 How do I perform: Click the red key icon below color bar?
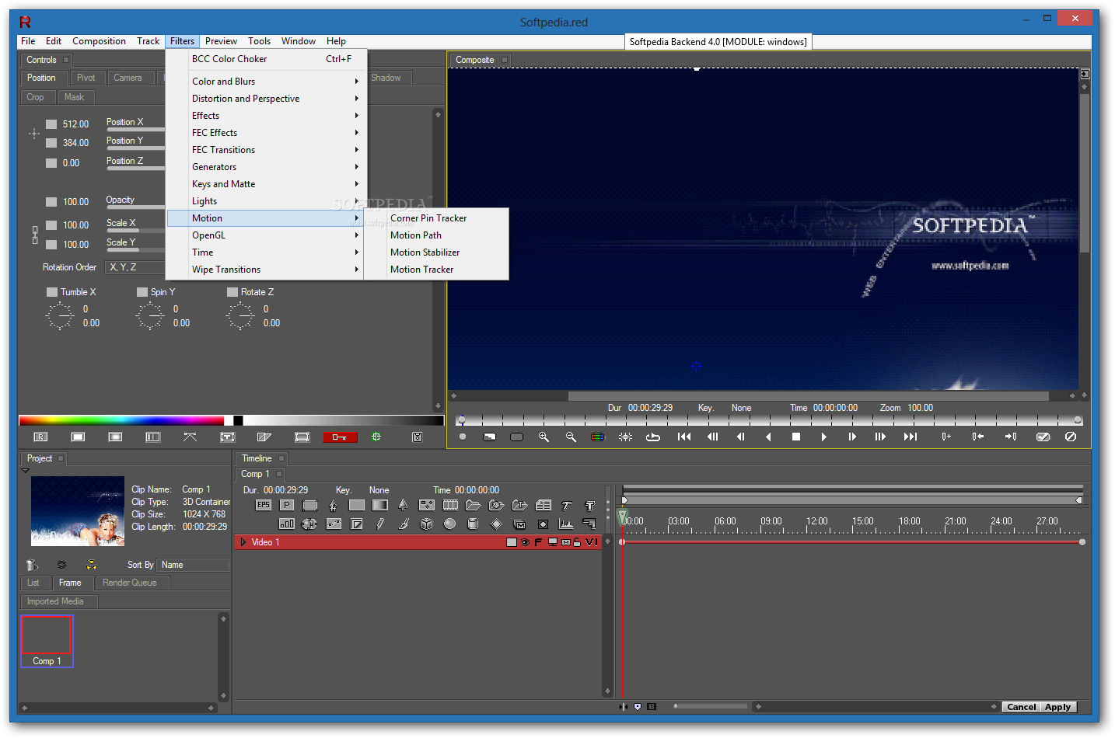point(340,437)
